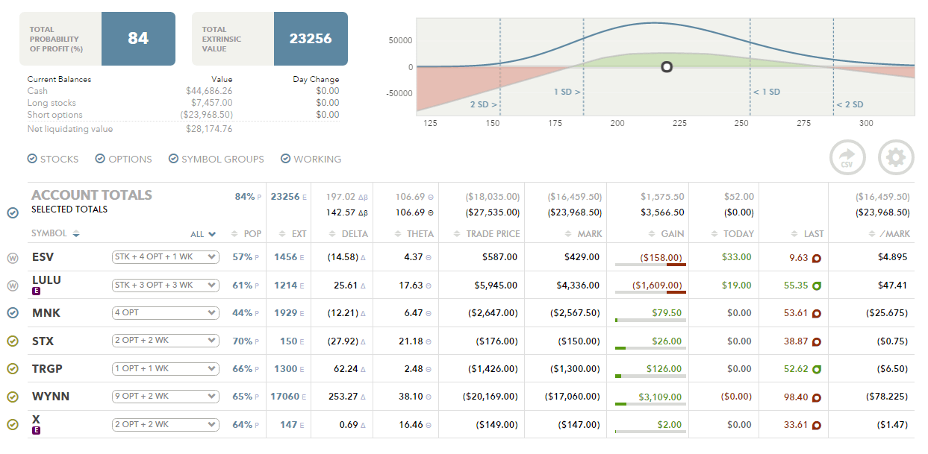Sort table by TODAY column
This screenshot has width=928, height=454.
pyautogui.click(x=732, y=233)
